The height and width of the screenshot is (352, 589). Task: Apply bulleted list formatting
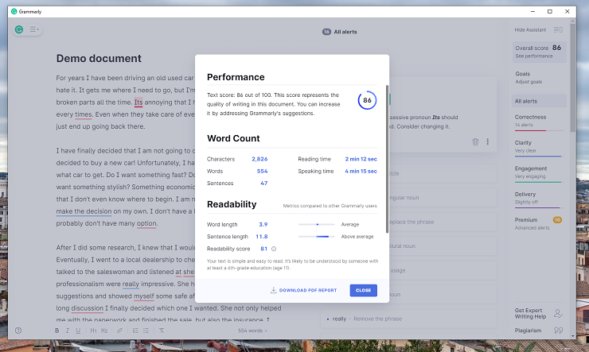point(146,331)
